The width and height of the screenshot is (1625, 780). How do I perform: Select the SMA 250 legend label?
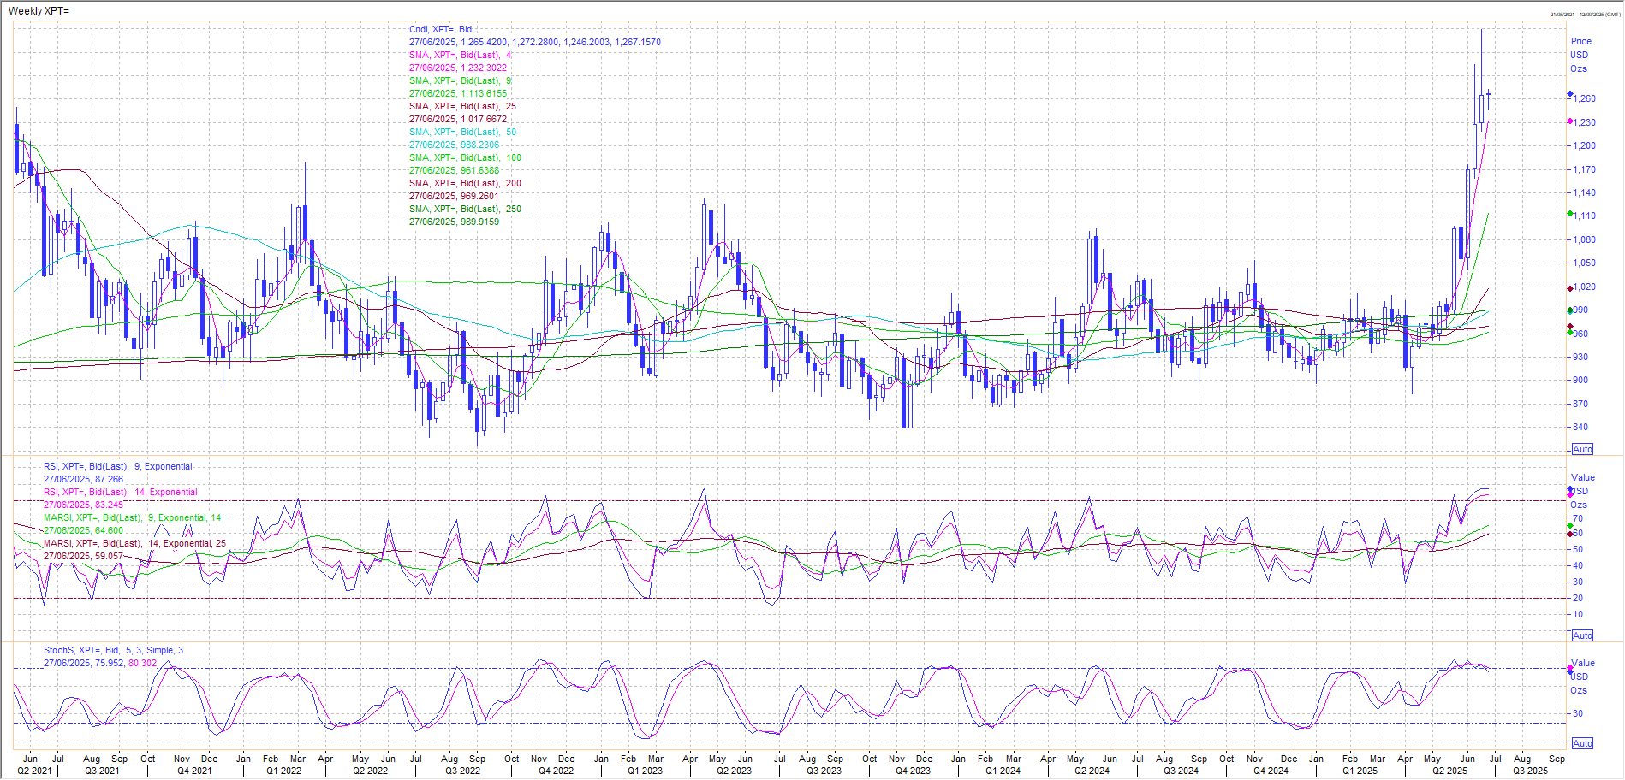click(465, 209)
